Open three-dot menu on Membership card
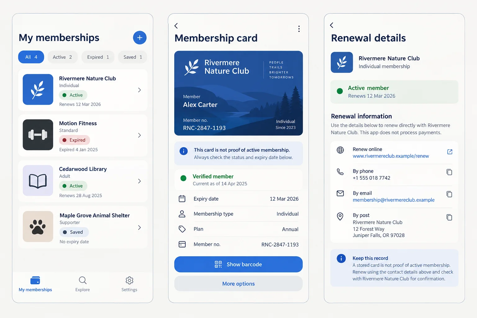 [x=299, y=29]
